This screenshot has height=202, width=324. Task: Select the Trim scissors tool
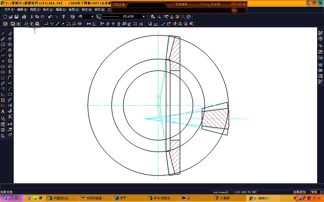coord(10,72)
